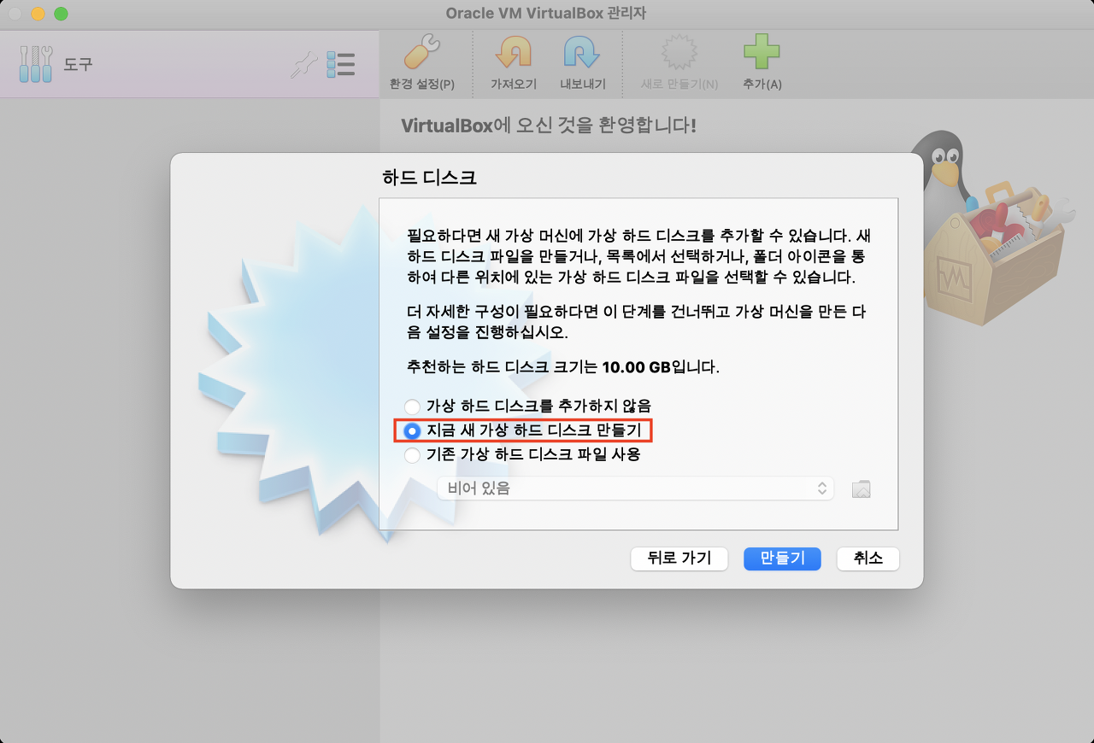This screenshot has width=1094, height=743.
Task: Click the '만들기' create button
Action: (782, 559)
